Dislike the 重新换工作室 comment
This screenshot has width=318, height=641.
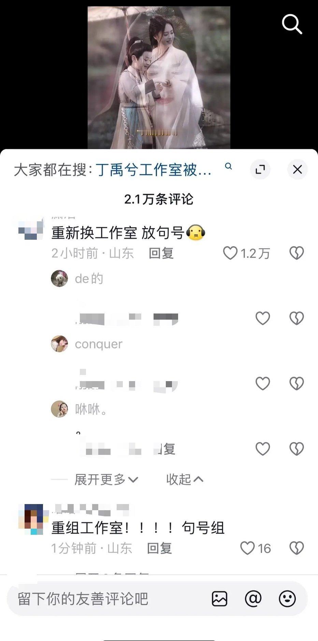coord(297,253)
